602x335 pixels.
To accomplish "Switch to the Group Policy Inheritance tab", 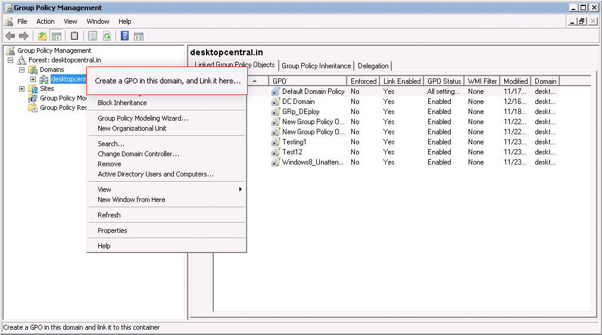I will tap(317, 66).
